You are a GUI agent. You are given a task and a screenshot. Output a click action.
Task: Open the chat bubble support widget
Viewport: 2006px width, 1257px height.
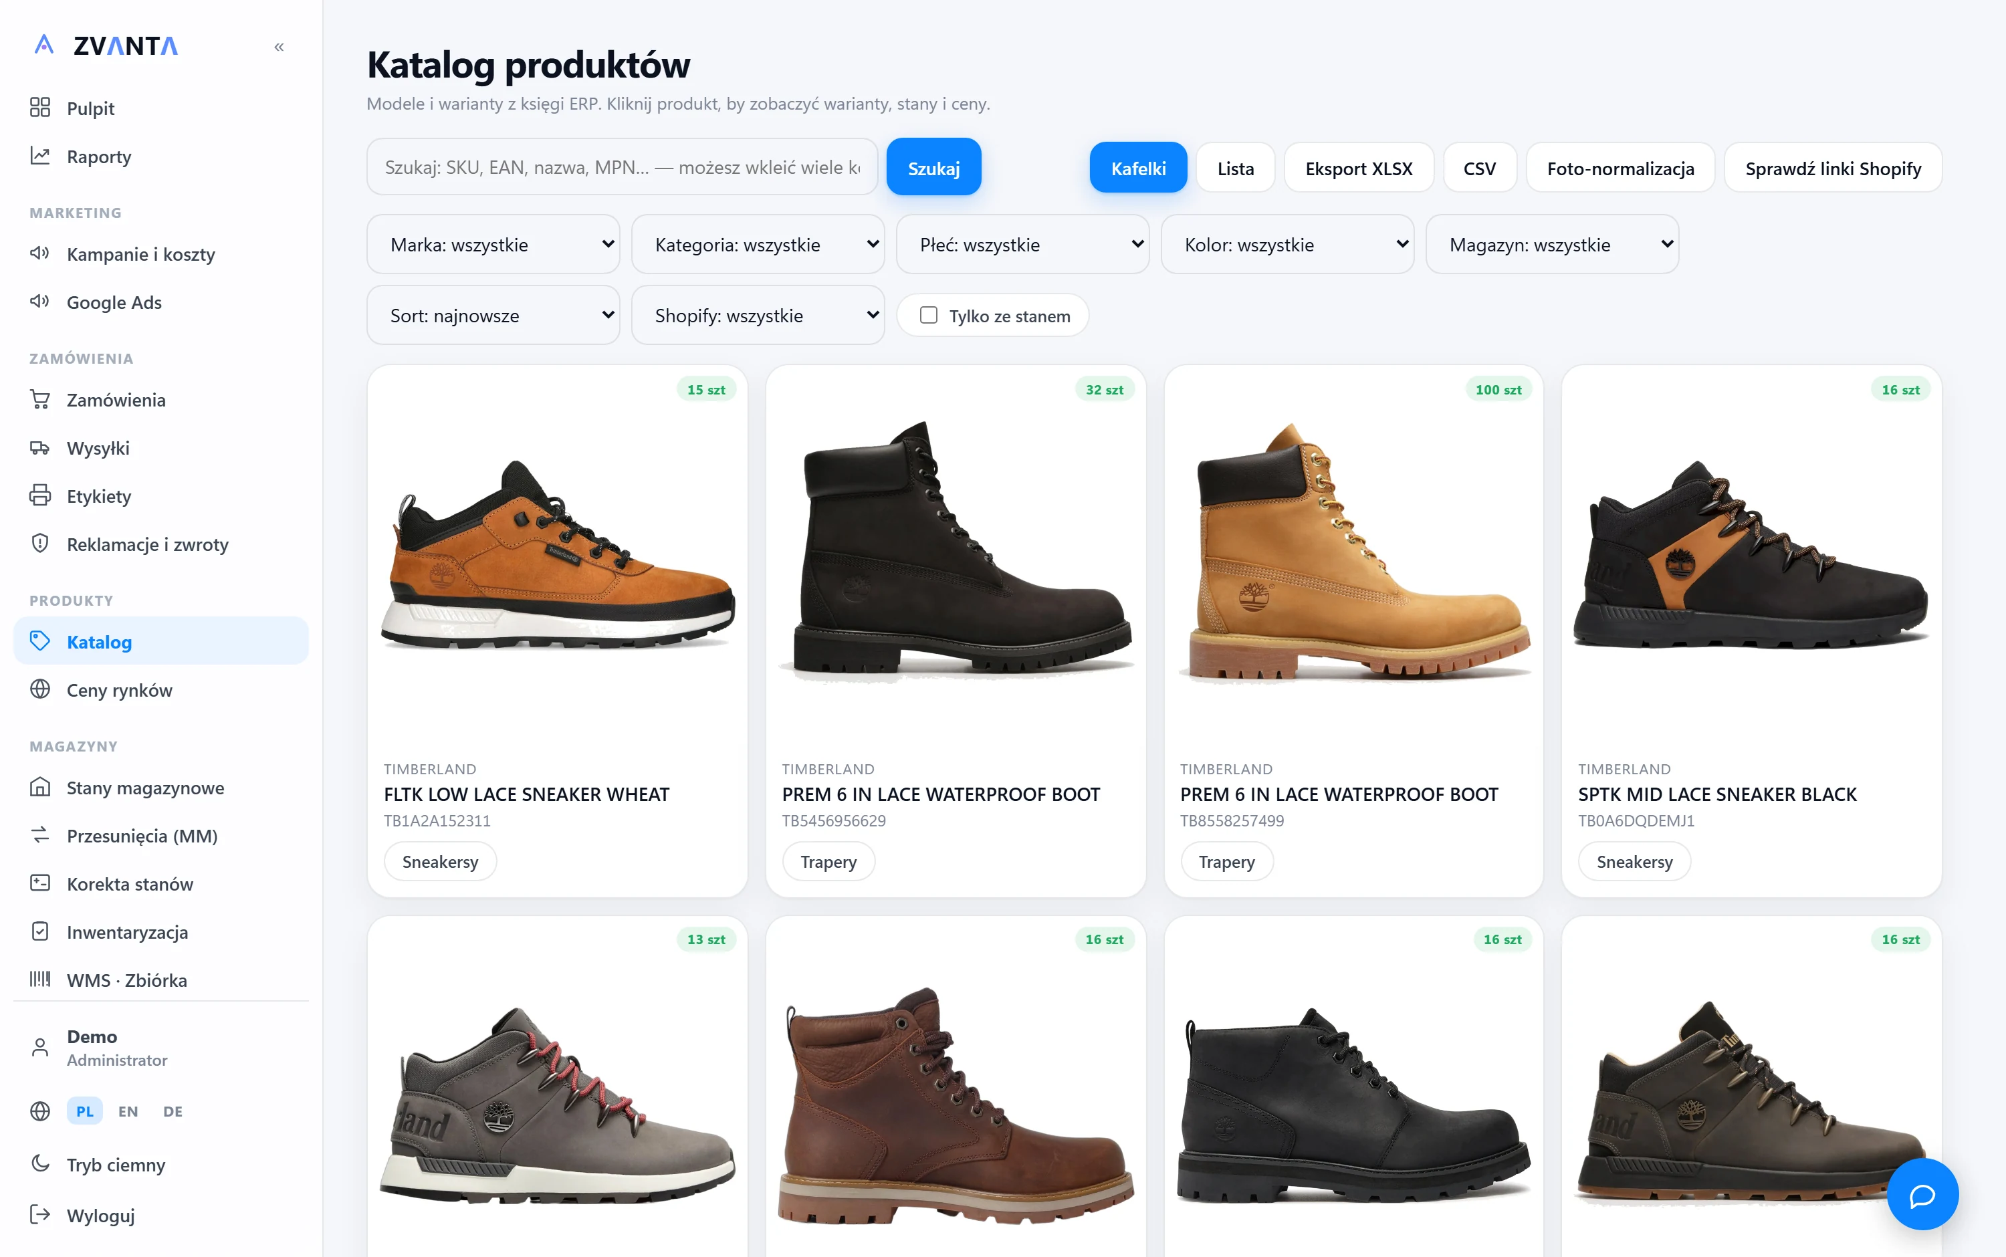pos(1922,1195)
